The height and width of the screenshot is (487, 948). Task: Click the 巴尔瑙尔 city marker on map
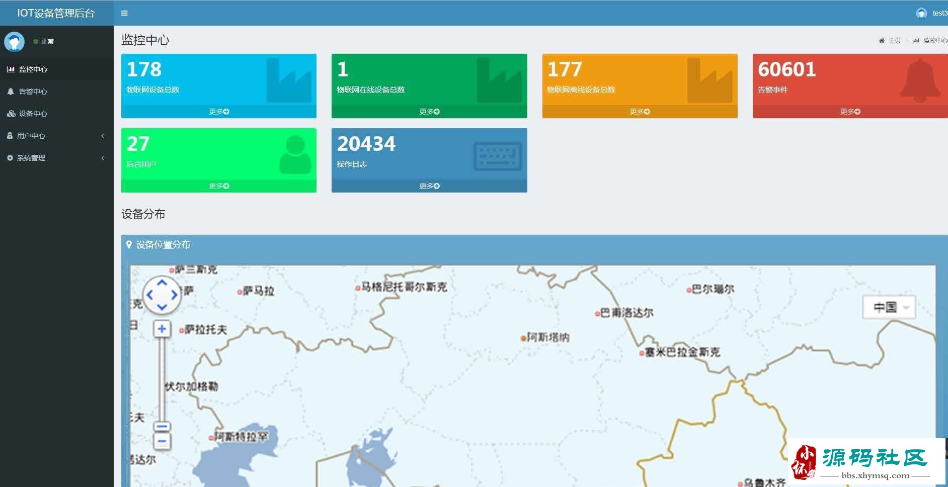pyautogui.click(x=689, y=290)
